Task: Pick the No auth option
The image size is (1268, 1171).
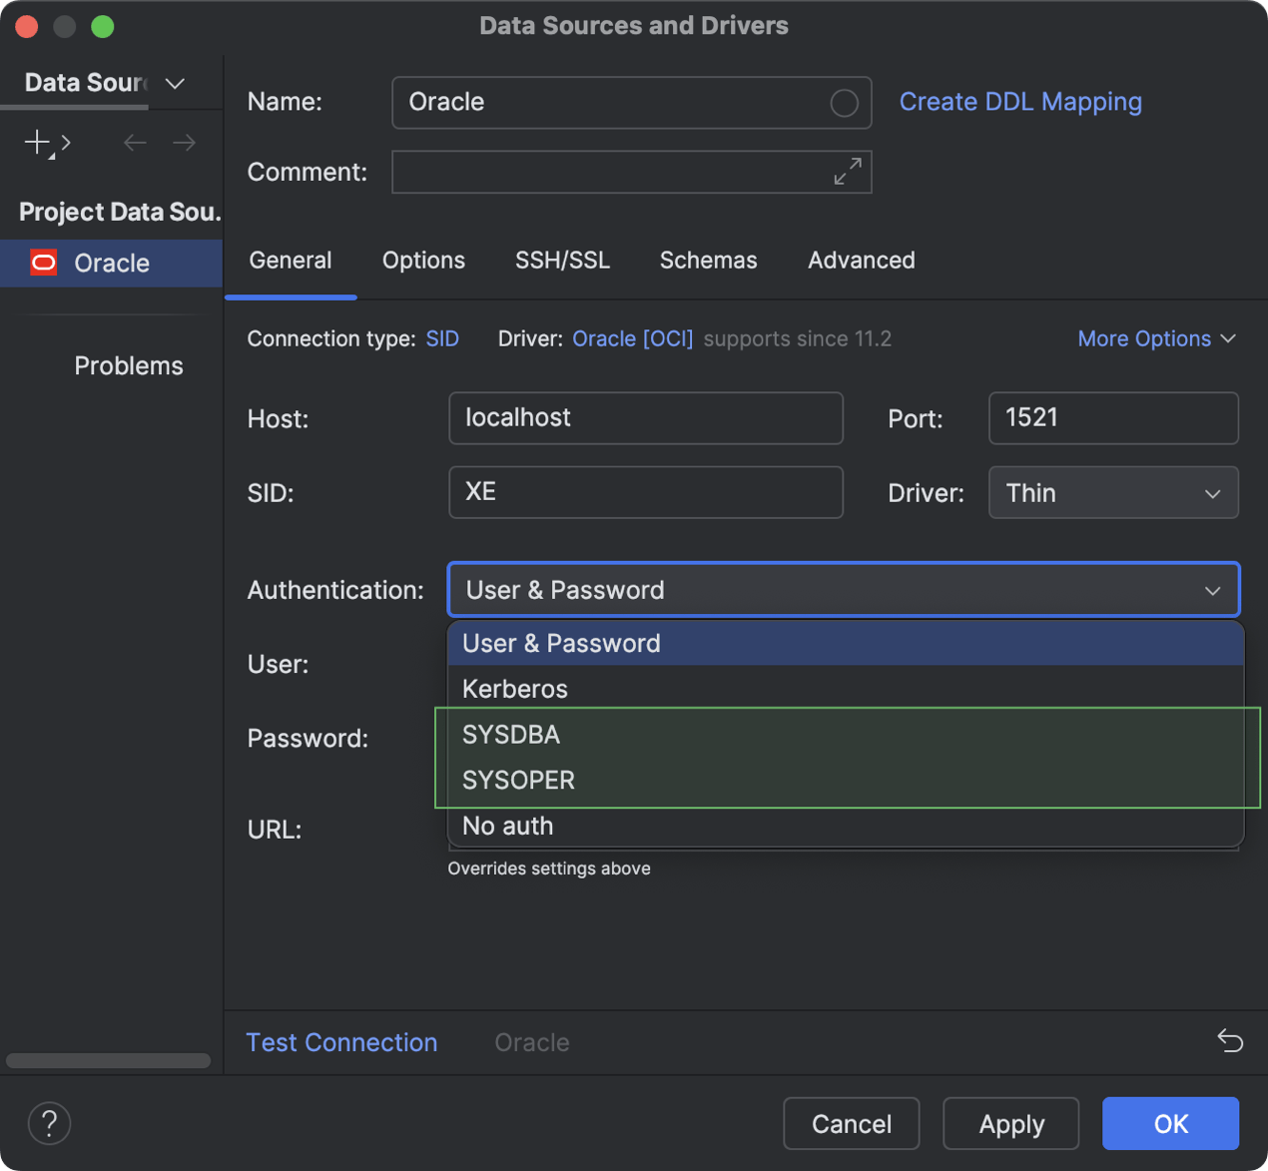Action: [507, 827]
